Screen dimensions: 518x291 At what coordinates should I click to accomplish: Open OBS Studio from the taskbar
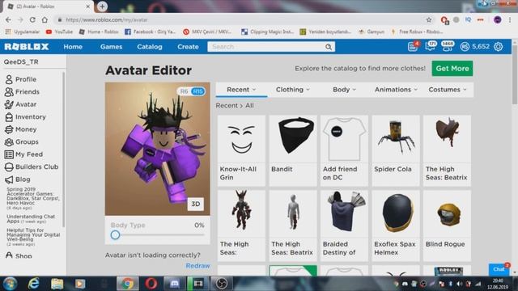(x=221, y=284)
